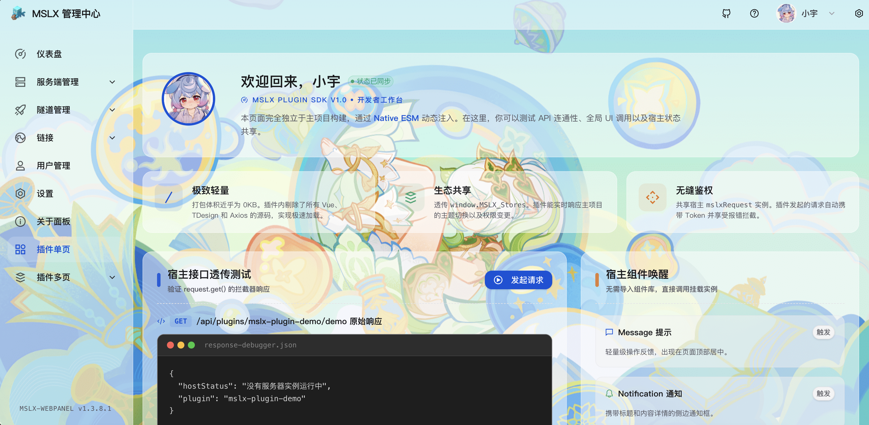
Task: Click the 状态已同步 status badge
Action: 371,81
